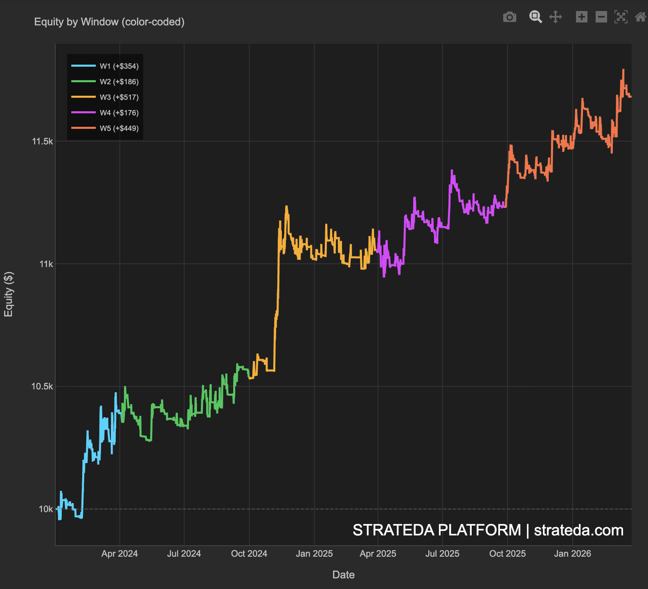Click the 'Equity by Window (color-coded)' title
Screen dimensions: 648x589
pyautogui.click(x=109, y=22)
